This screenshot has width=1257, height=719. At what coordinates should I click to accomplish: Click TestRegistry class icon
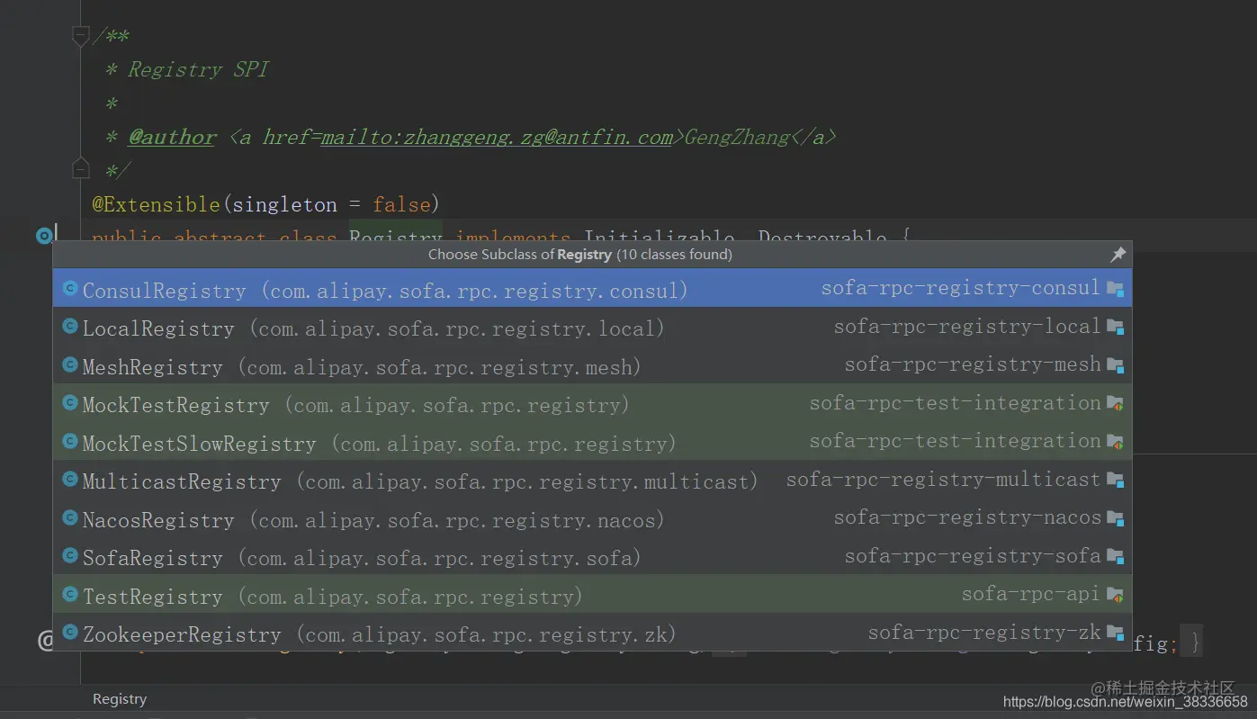(70, 594)
